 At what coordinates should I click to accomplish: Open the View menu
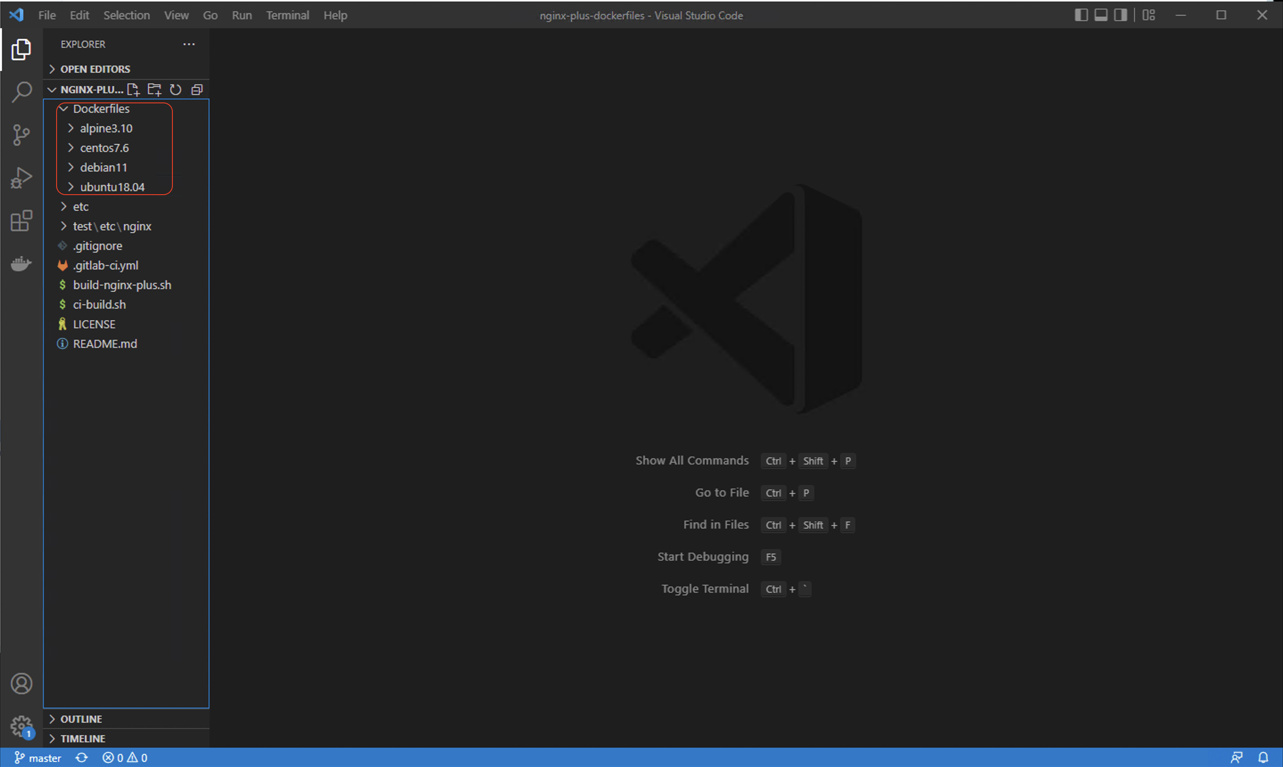point(176,16)
